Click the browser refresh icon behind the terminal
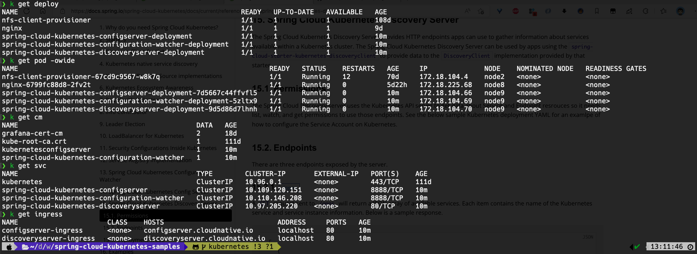Viewport: 697px width, 254px height. coord(27,11)
